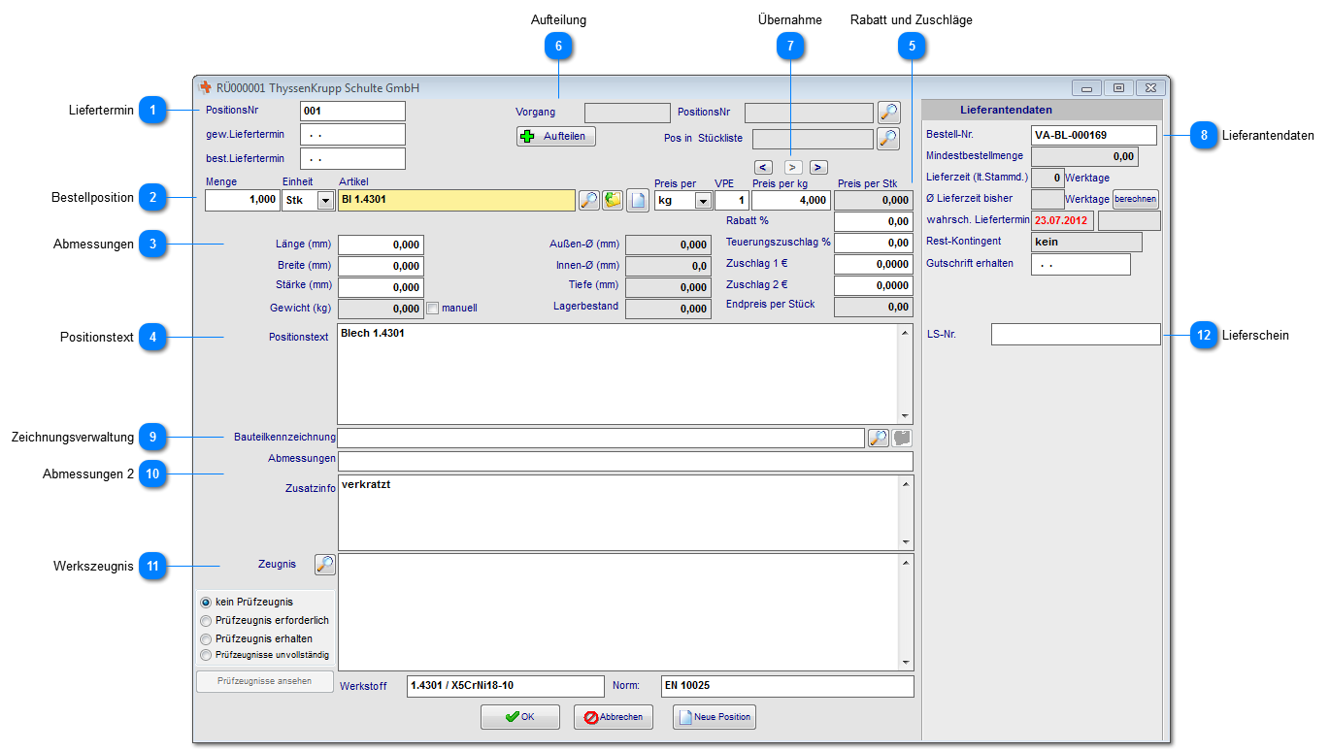Open the folder icon next to the Artikel field

613,201
